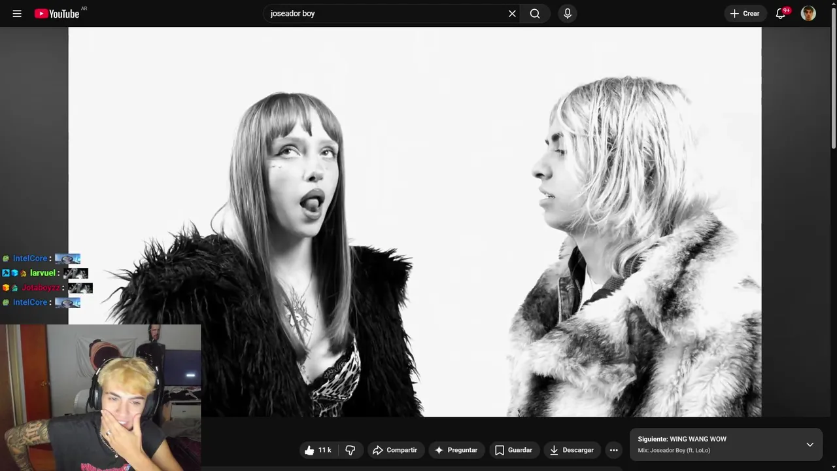
Task: Click Mix: Joseador Boy (ft. LoLo) text
Action: coord(674,450)
